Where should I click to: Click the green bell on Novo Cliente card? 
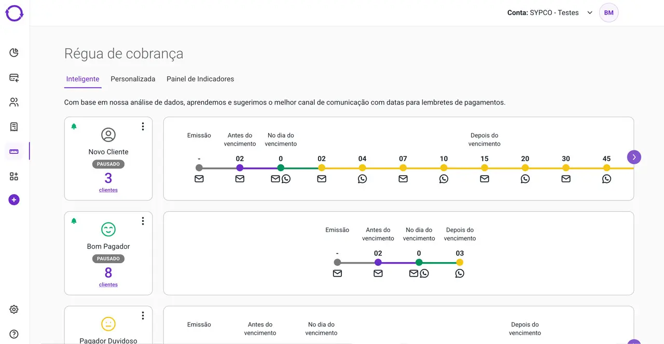pos(74,126)
